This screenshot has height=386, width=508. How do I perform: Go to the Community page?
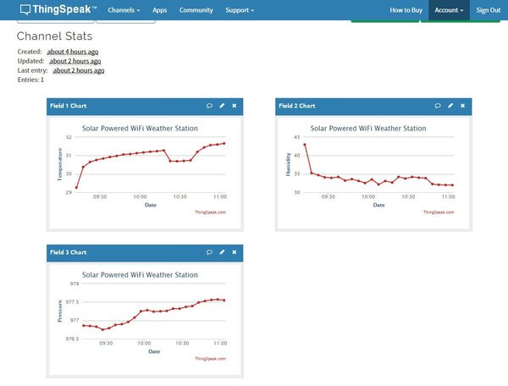pyautogui.click(x=196, y=10)
